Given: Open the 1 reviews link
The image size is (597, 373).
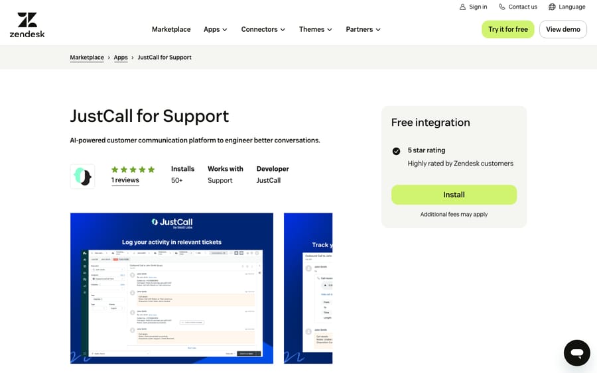Looking at the screenshot, I should point(125,180).
